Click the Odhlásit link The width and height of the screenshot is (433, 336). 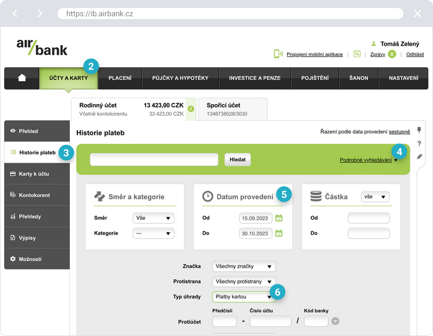click(415, 54)
